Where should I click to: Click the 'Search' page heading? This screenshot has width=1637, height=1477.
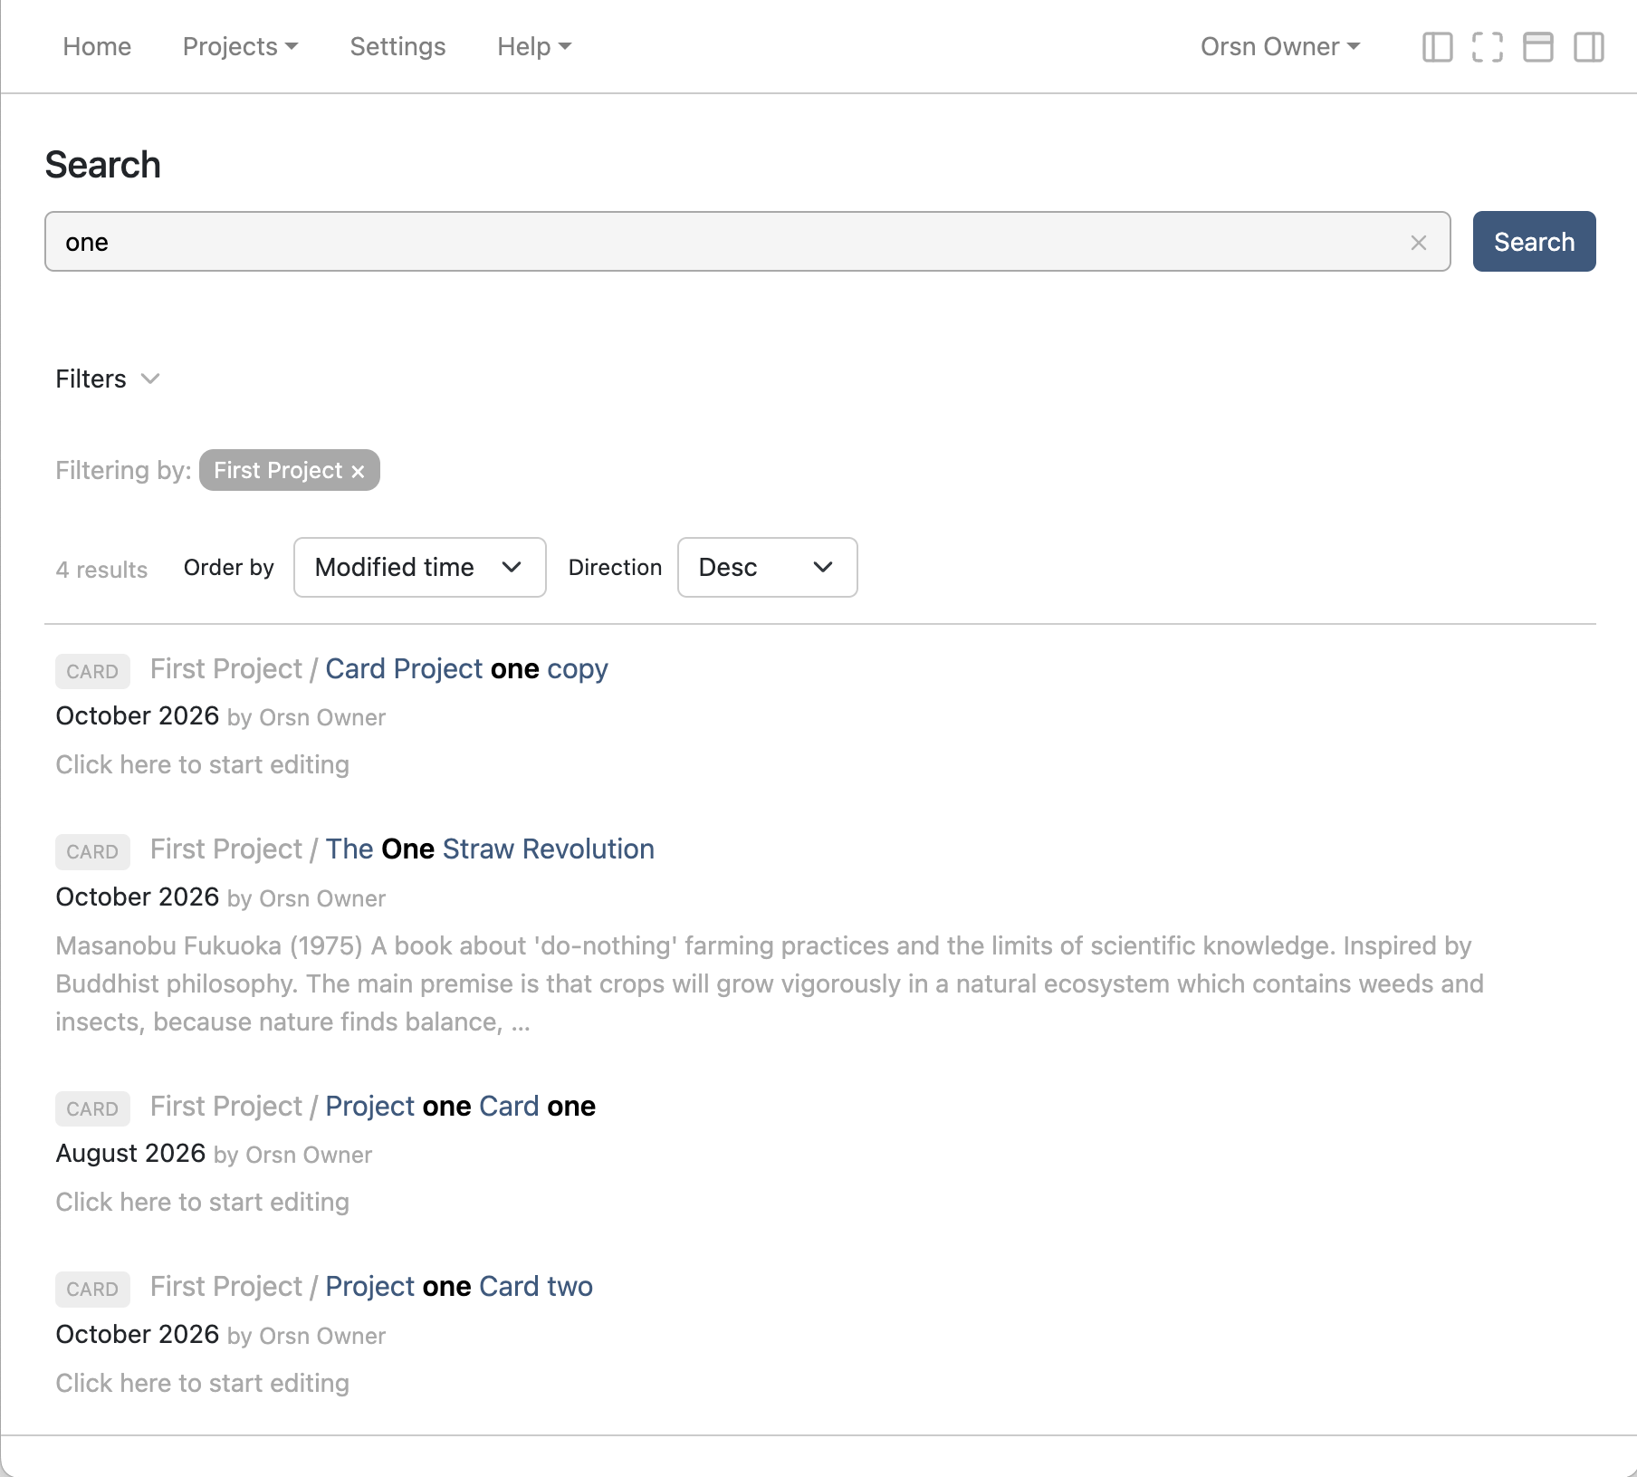pos(103,165)
